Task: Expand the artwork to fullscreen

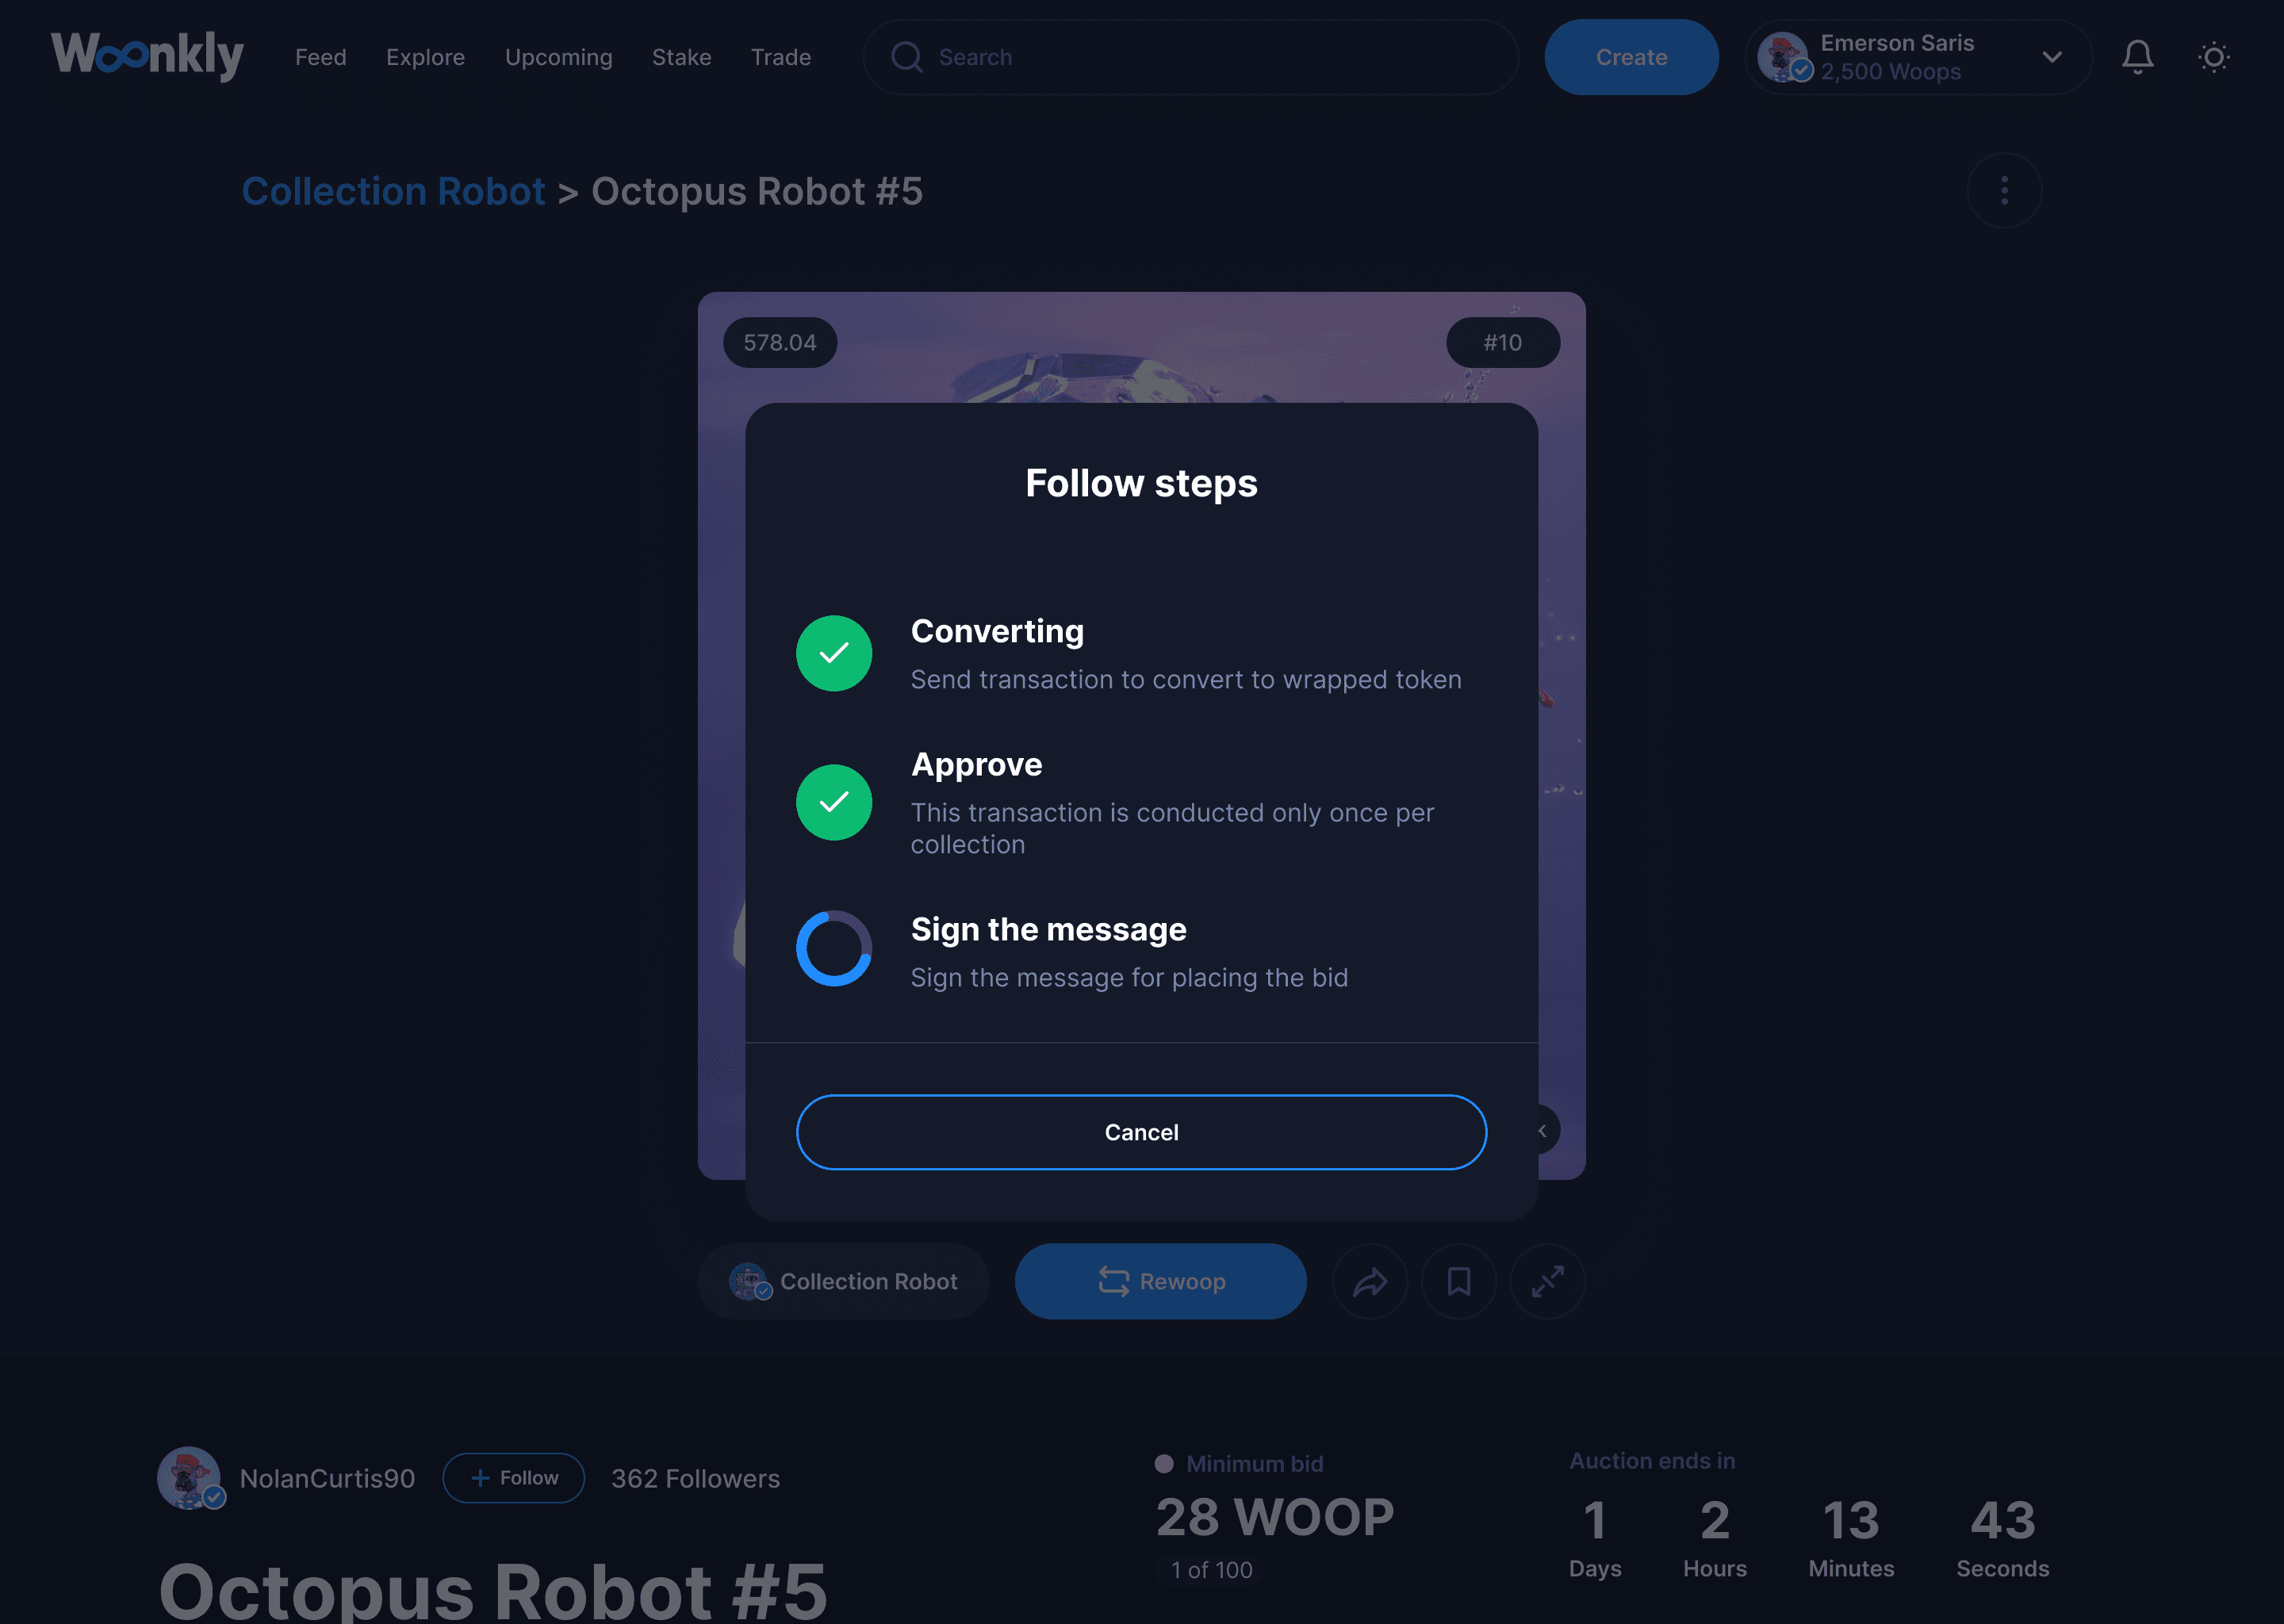Action: point(1547,1281)
